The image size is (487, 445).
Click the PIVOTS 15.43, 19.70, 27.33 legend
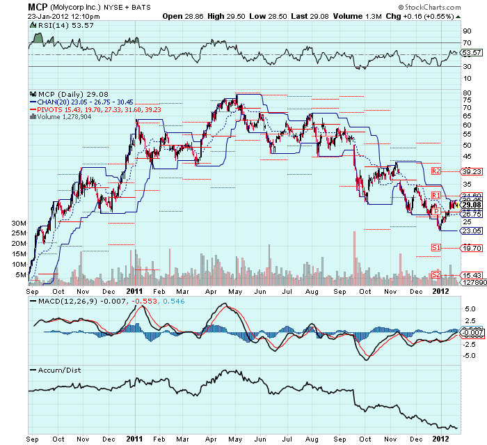point(99,109)
